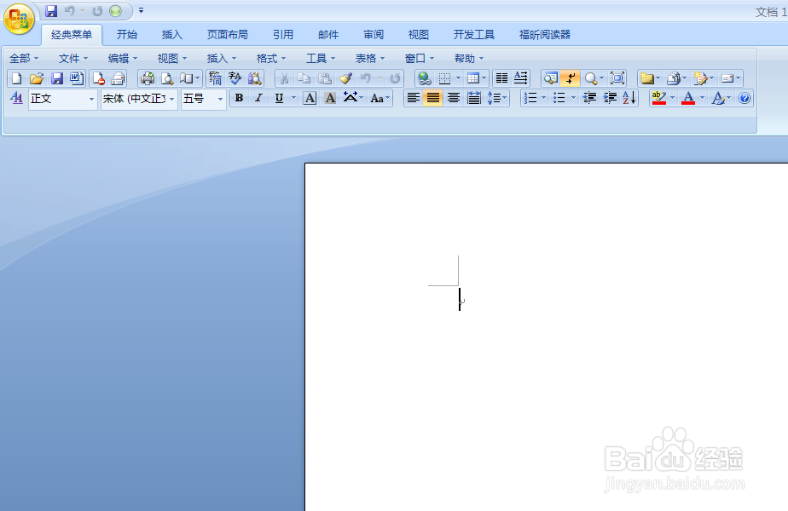Click the text direction icon
Screen dimensions: 788x511
(521, 78)
